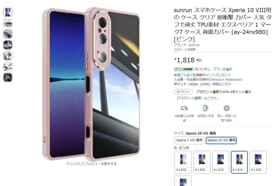Click the プランを選択 link
Image resolution: width=275 pixels, height=186 pixels.
click(222, 69)
